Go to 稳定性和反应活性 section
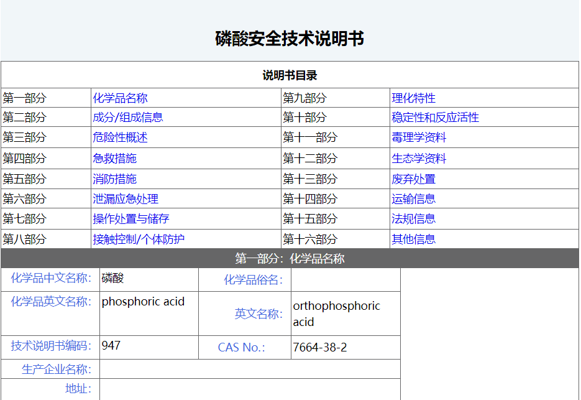The image size is (581, 400). tap(436, 117)
